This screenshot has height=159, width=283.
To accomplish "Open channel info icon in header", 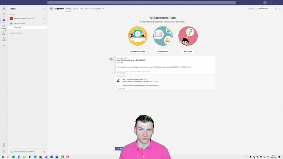I will click(276, 9).
